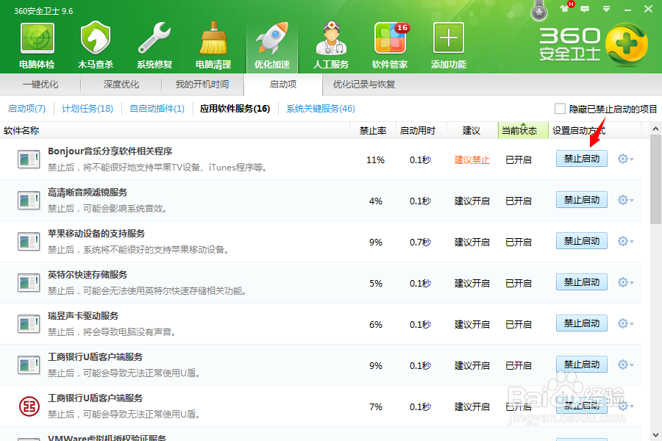Select the 优化加速 rocket icon
662x441 pixels.
pos(271,44)
